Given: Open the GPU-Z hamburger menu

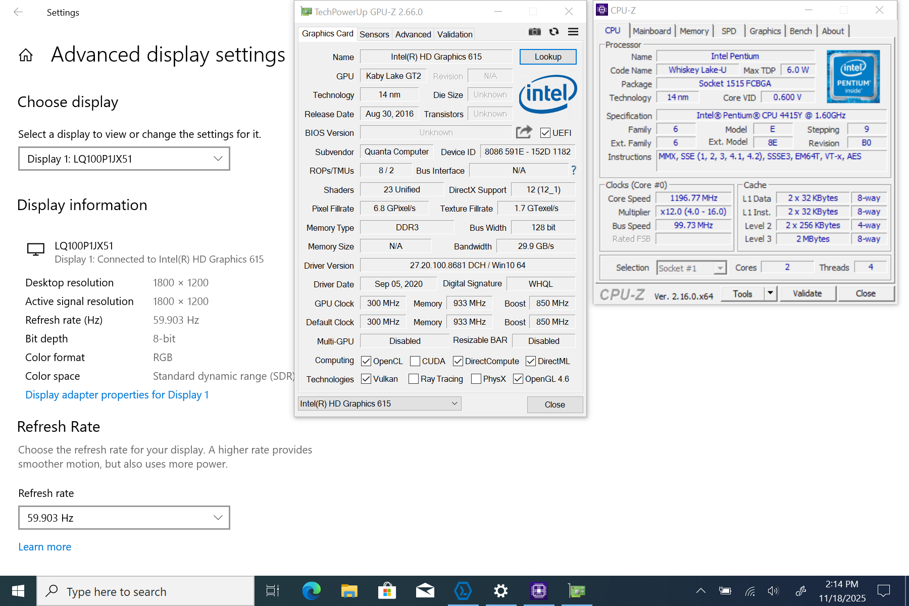Looking at the screenshot, I should click(573, 32).
